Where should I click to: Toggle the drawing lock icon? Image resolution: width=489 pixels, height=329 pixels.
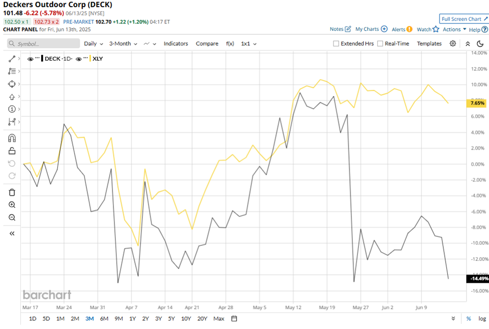tap(12, 151)
